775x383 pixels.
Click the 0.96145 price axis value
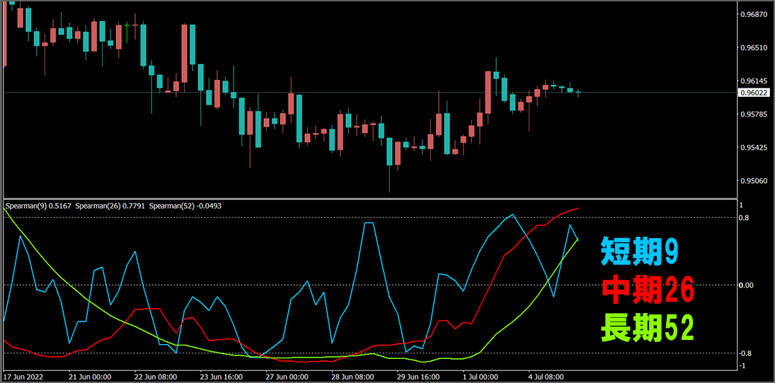(753, 81)
